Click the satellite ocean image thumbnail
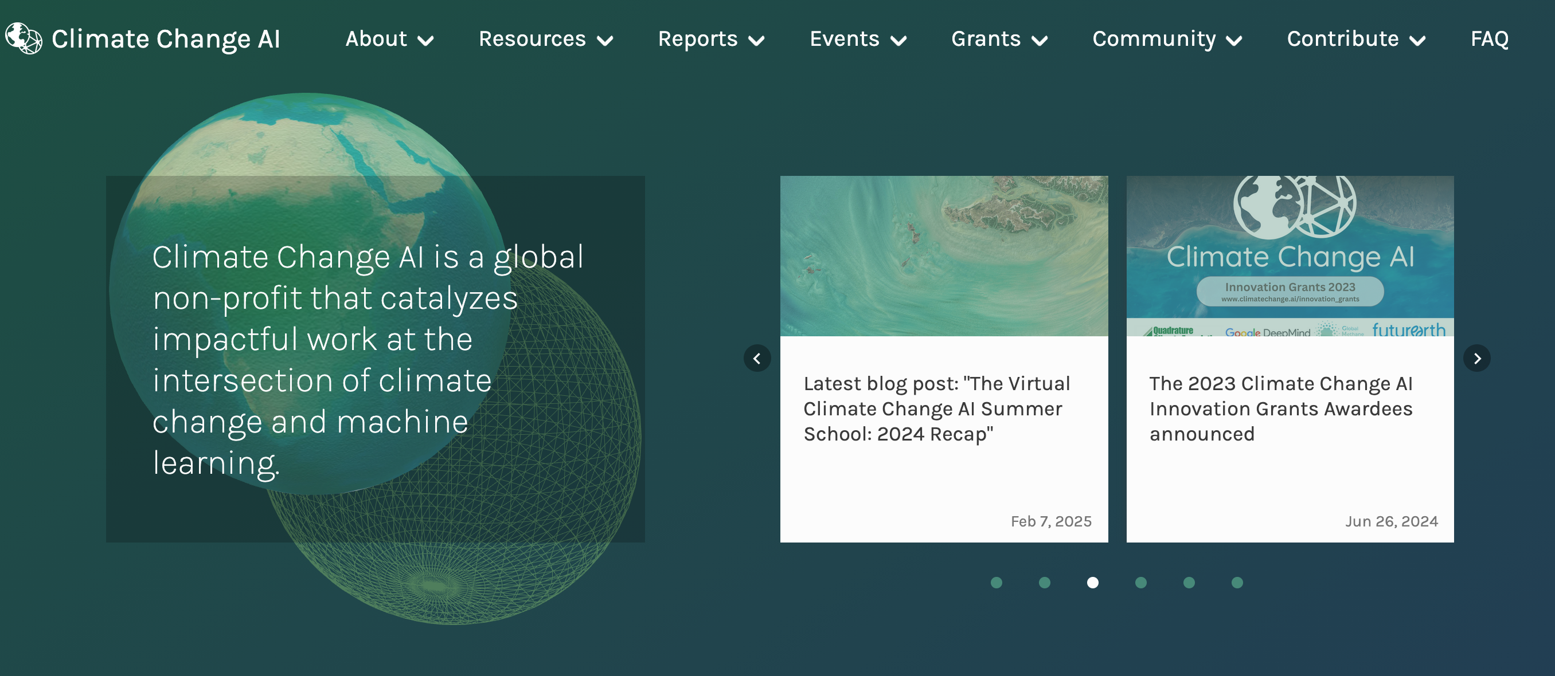Viewport: 1555px width, 676px height. [944, 256]
